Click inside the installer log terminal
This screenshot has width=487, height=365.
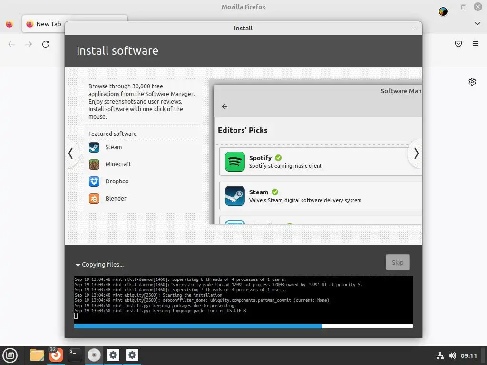tap(243, 299)
